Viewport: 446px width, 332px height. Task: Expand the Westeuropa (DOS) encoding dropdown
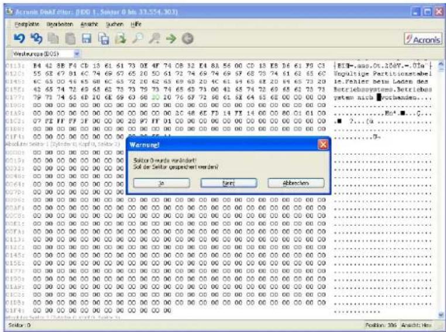point(77,54)
